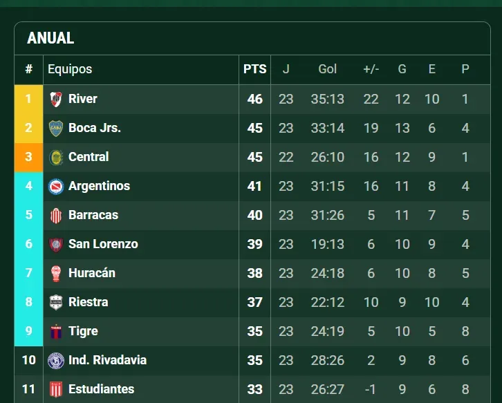Click the Tigre team crest
Image resolution: width=502 pixels, height=403 pixels.
(x=56, y=331)
